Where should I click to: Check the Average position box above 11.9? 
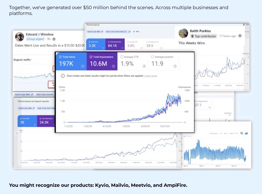153,57
